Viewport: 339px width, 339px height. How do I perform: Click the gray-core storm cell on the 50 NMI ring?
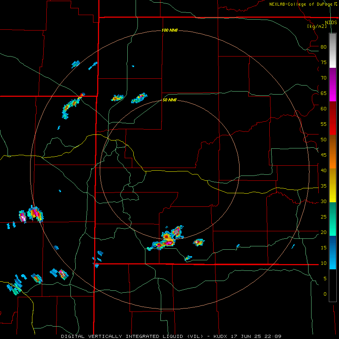click(177, 232)
